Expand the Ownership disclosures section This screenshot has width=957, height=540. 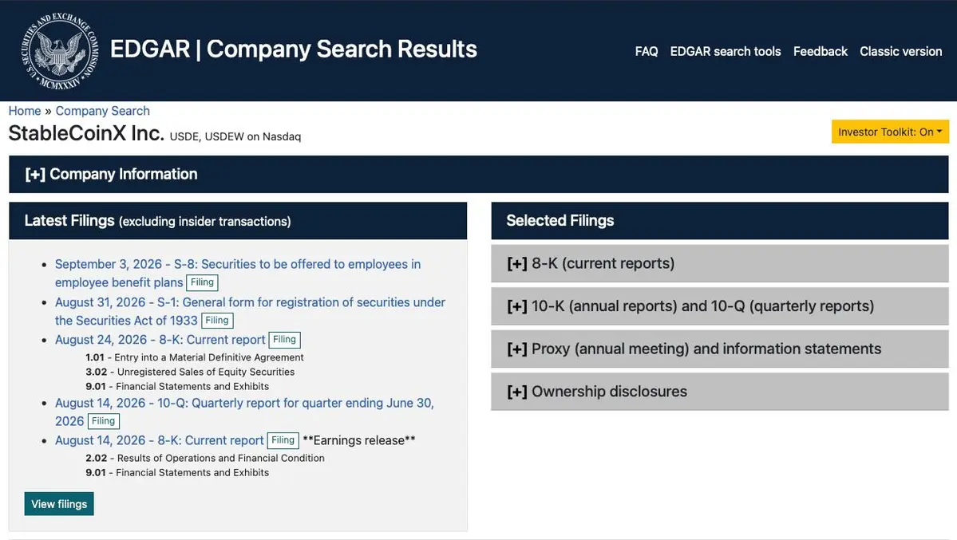tap(720, 392)
